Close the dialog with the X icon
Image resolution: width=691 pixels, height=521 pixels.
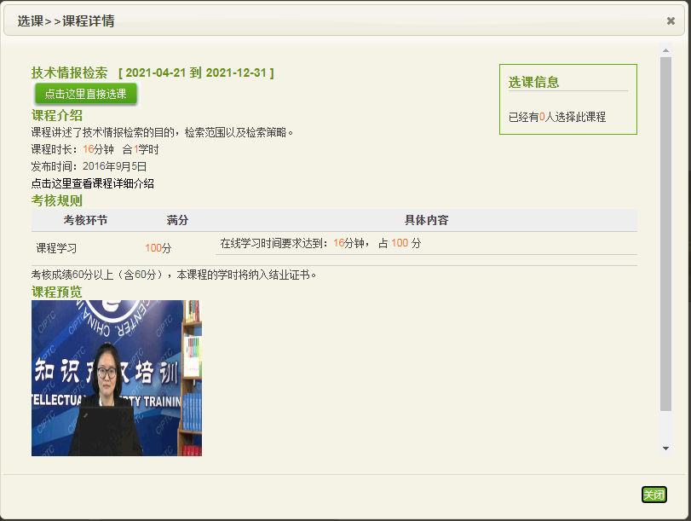tap(671, 21)
